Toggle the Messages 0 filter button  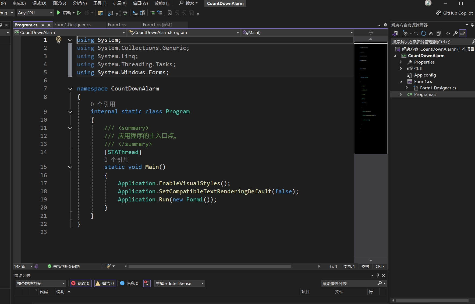point(129,283)
